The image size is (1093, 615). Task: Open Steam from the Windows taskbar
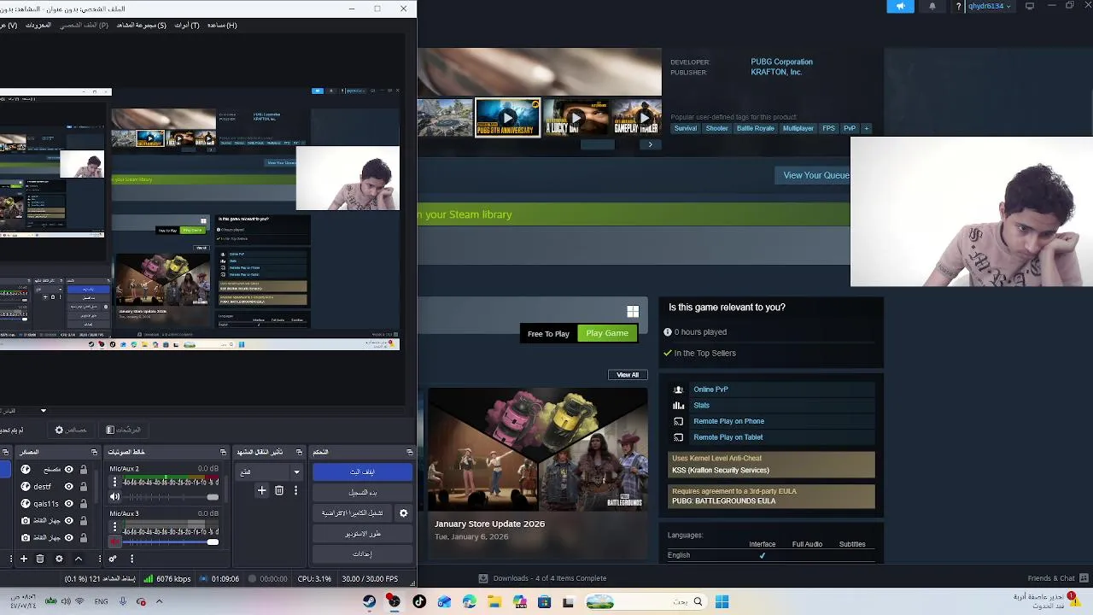[369, 602]
